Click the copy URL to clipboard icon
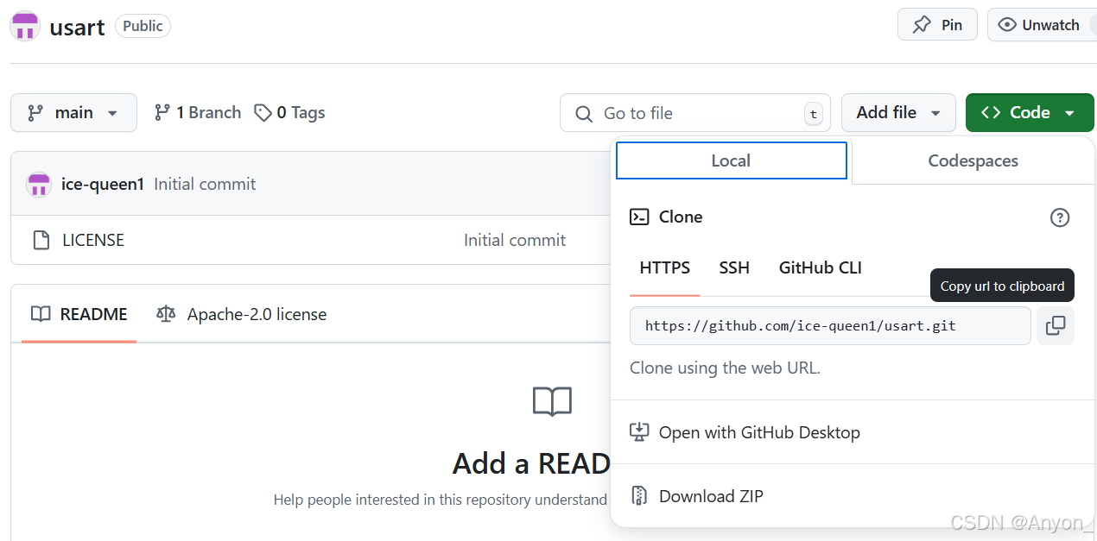Viewport: 1097px width, 541px height. click(1055, 325)
